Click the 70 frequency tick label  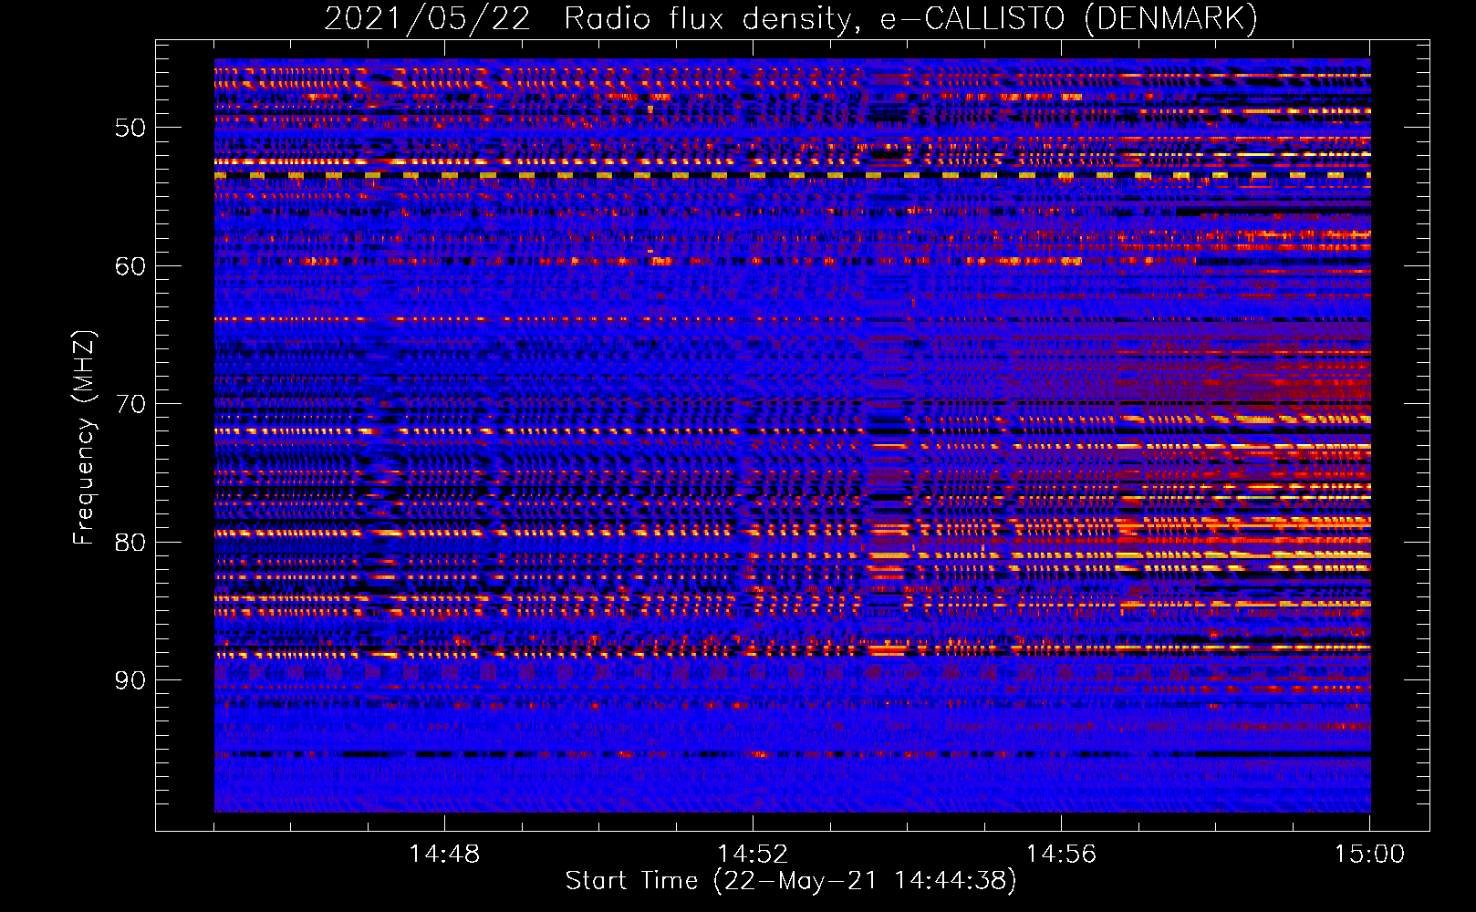pyautogui.click(x=130, y=404)
